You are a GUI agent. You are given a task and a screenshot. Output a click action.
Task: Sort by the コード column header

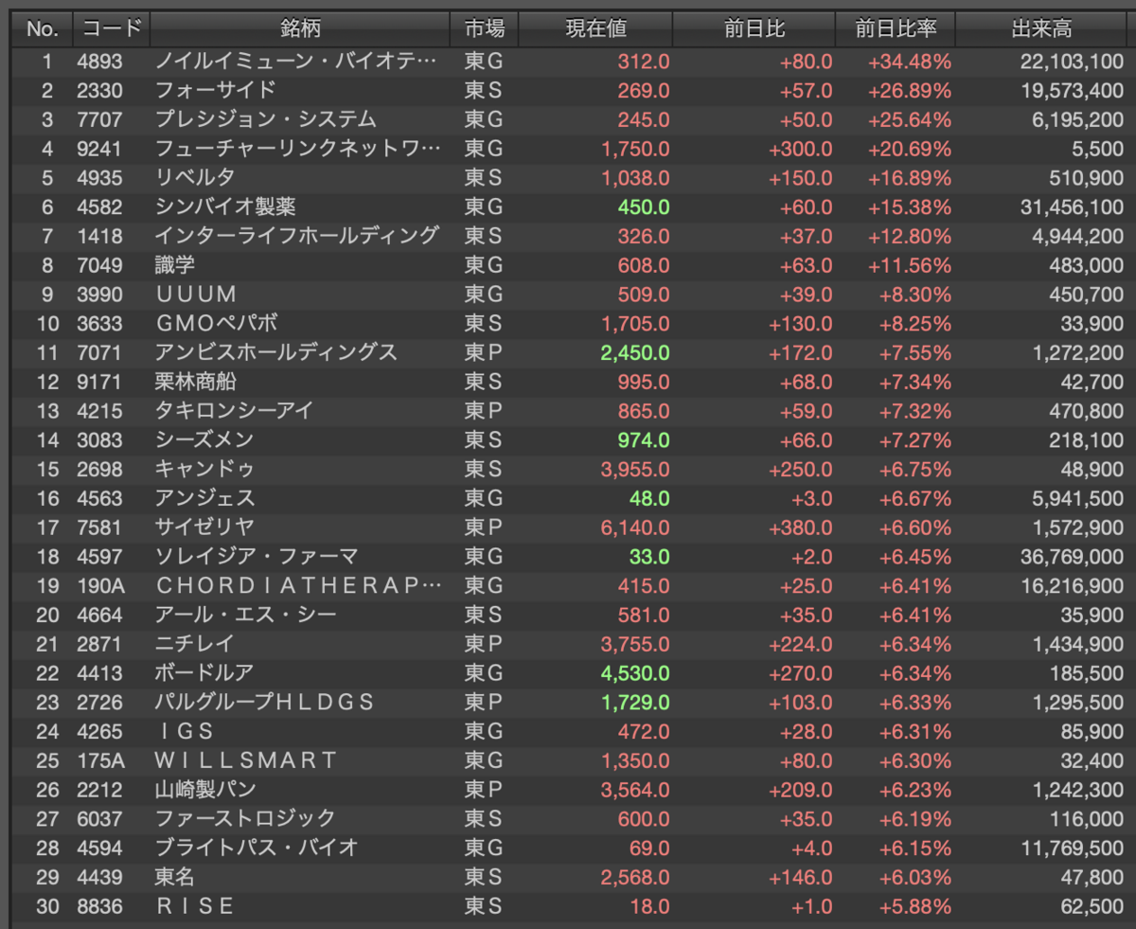[x=112, y=29]
